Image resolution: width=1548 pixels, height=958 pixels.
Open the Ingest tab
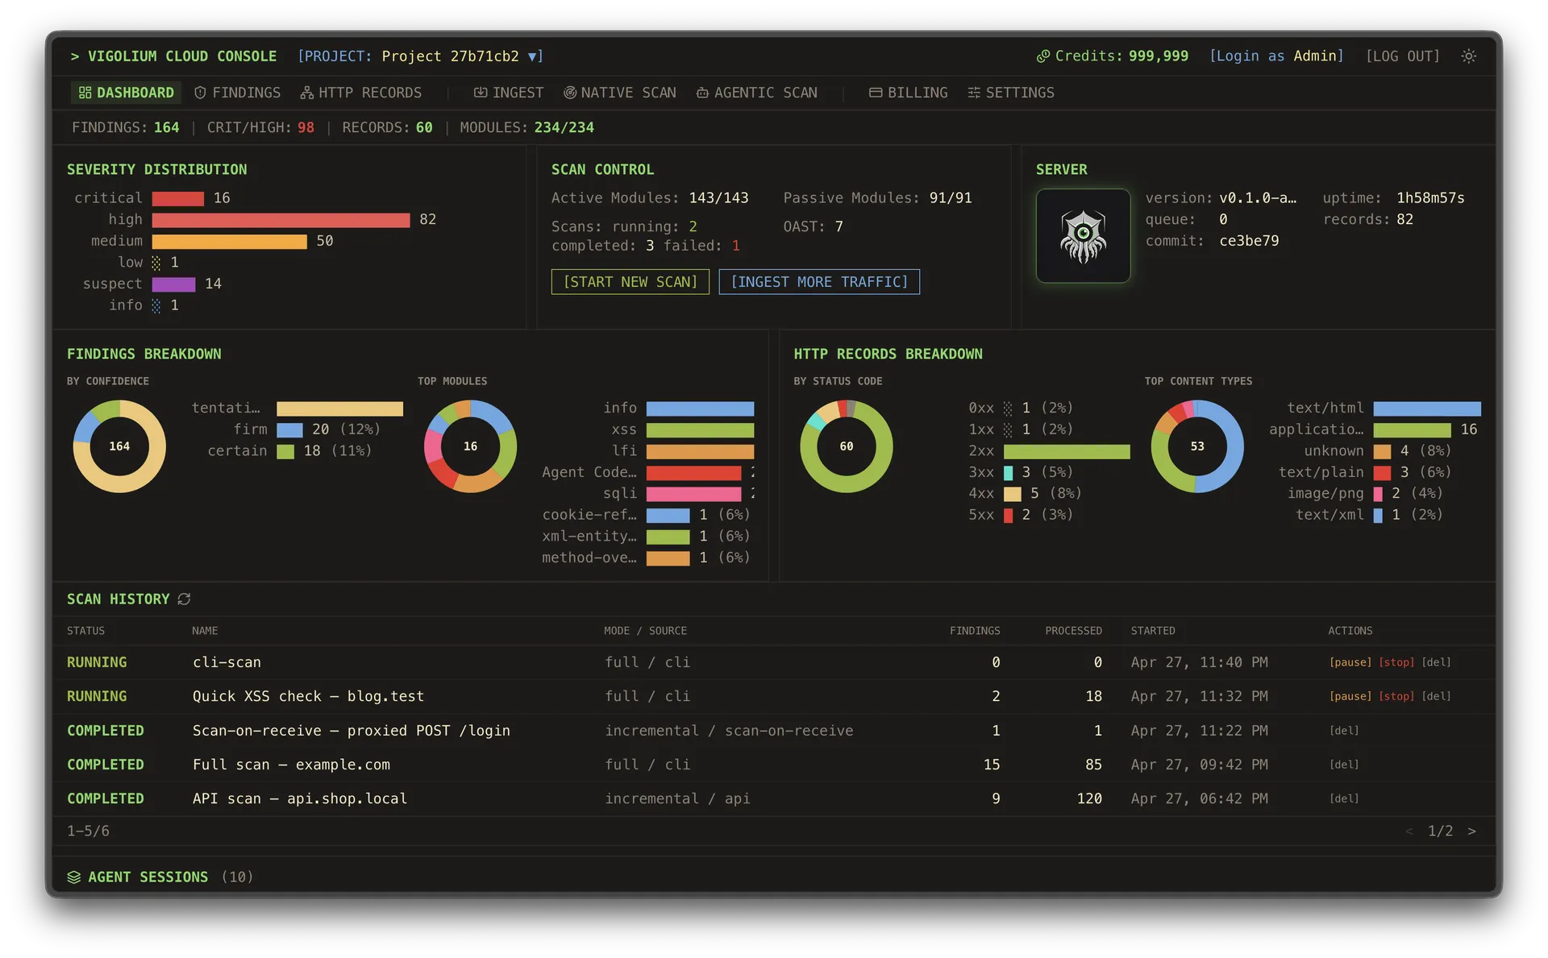tap(509, 93)
